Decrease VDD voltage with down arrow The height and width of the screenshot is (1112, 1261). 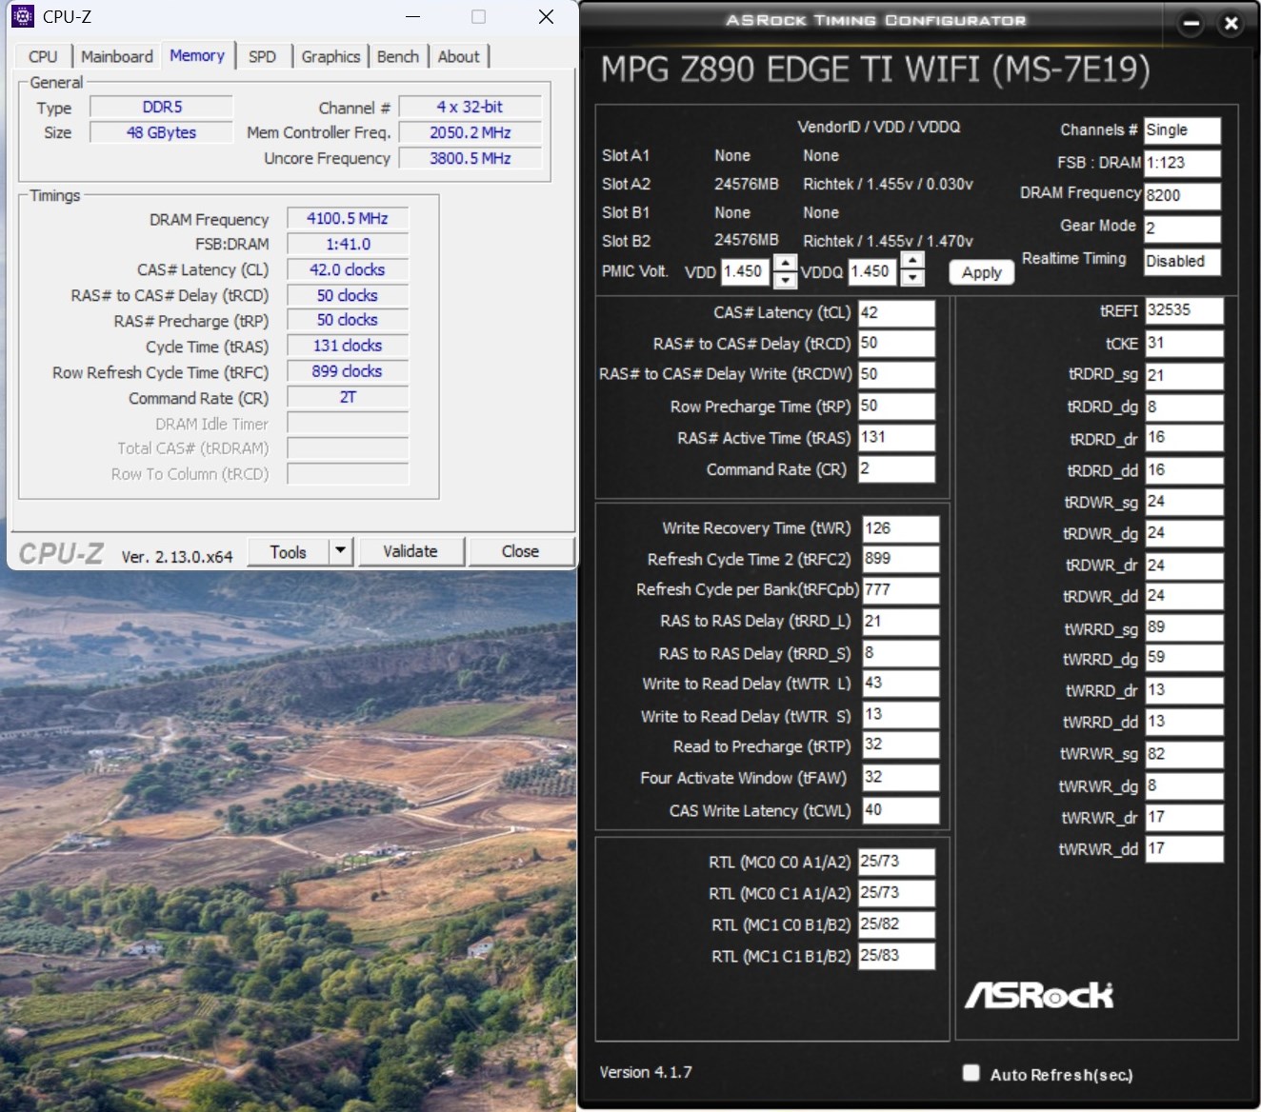coord(785,280)
